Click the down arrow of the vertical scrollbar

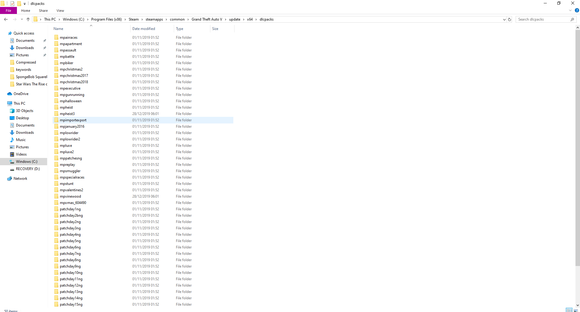577,305
